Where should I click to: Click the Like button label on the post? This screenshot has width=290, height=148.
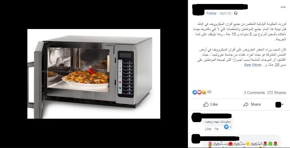coord(214,104)
